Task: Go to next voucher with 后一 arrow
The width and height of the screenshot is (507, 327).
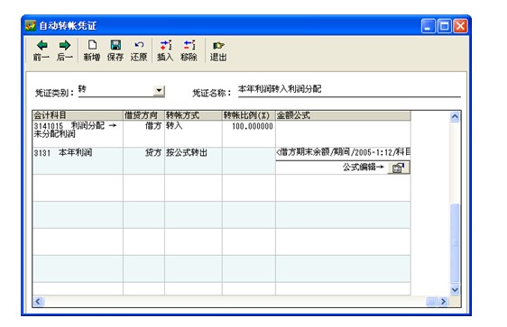Action: (65, 50)
